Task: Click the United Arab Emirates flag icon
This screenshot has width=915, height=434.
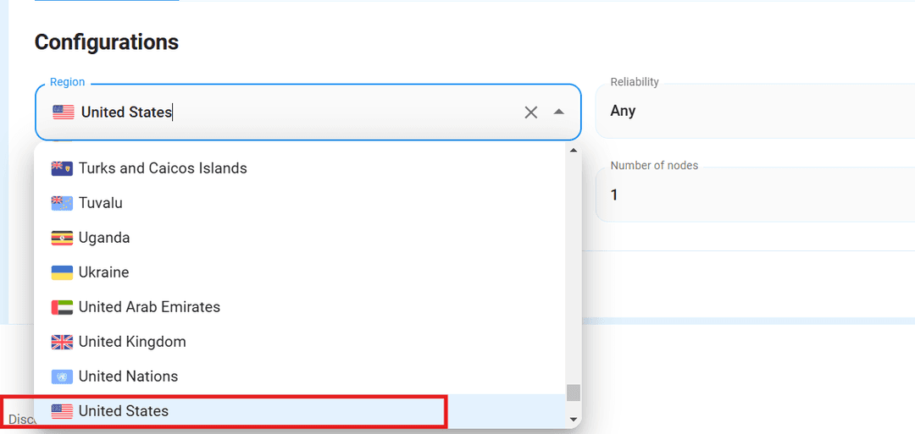Action: (62, 307)
